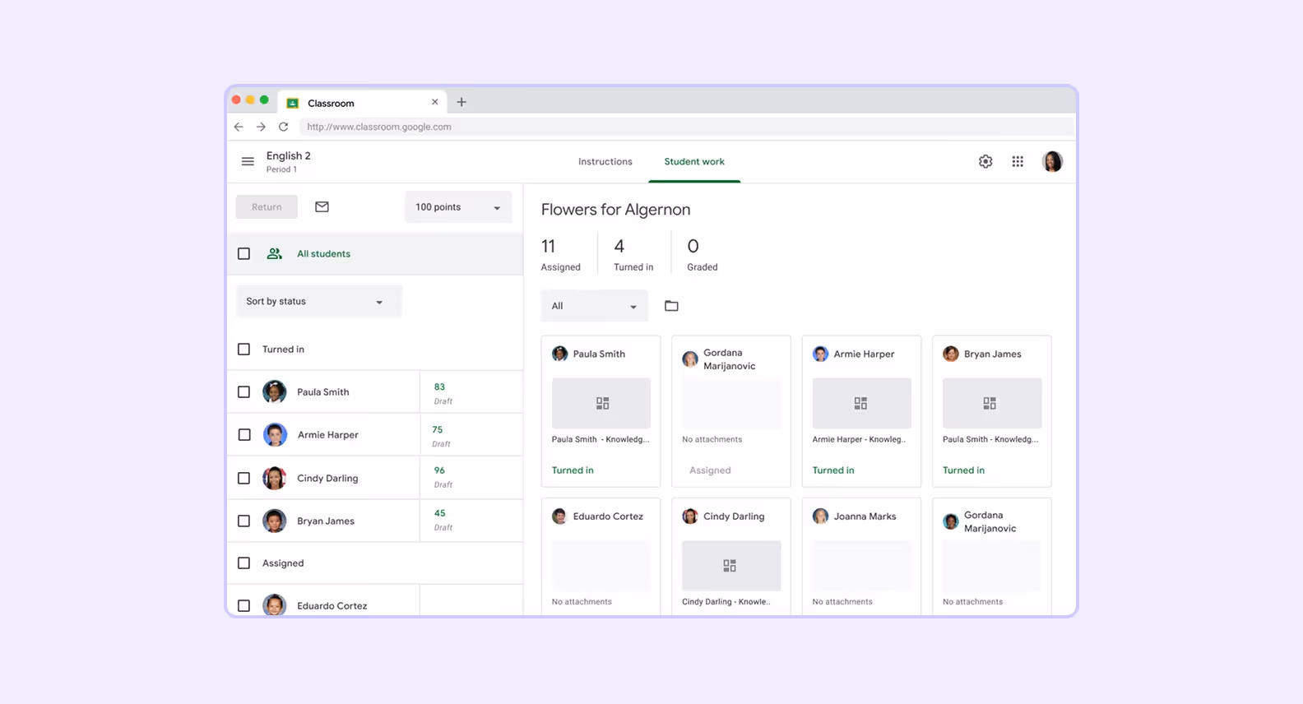Image resolution: width=1303 pixels, height=704 pixels.
Task: Click Gordana Marijanovic Assigned status text
Action: coord(710,470)
